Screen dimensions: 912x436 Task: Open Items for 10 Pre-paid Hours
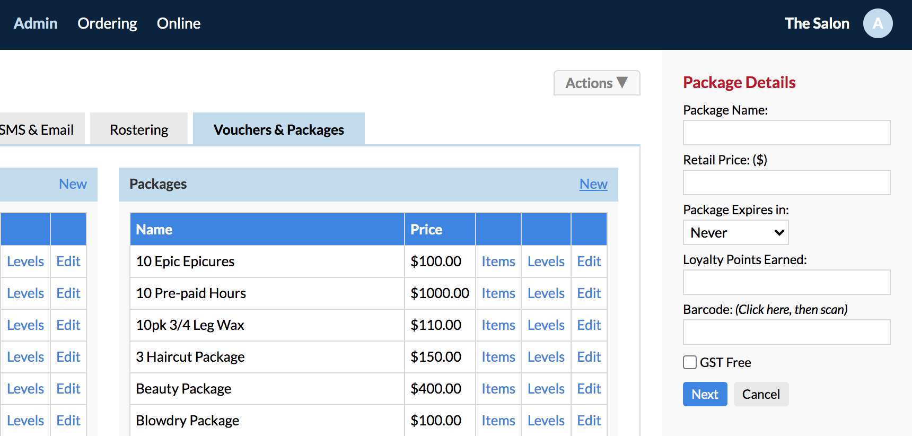(x=498, y=293)
